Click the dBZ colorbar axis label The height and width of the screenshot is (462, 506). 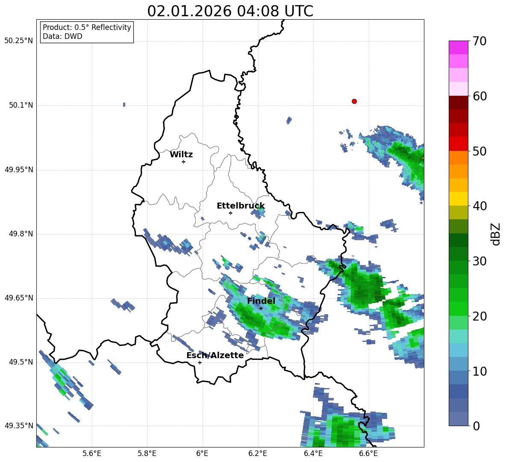[496, 234]
